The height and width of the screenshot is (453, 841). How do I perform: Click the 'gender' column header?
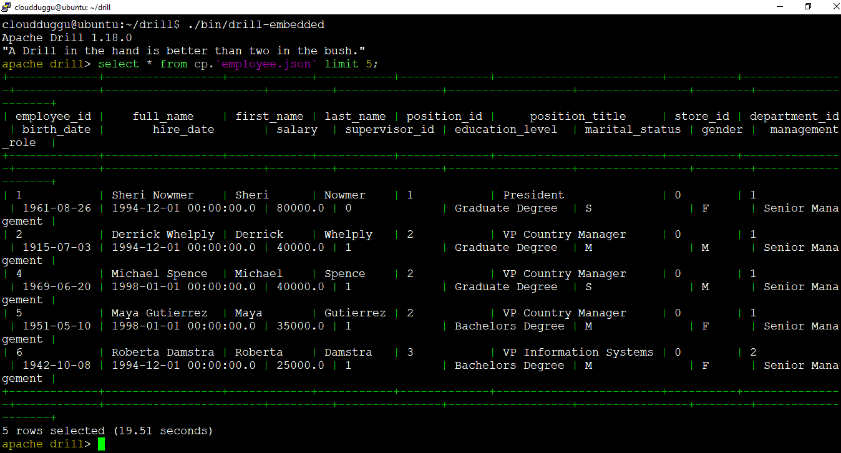722,130
